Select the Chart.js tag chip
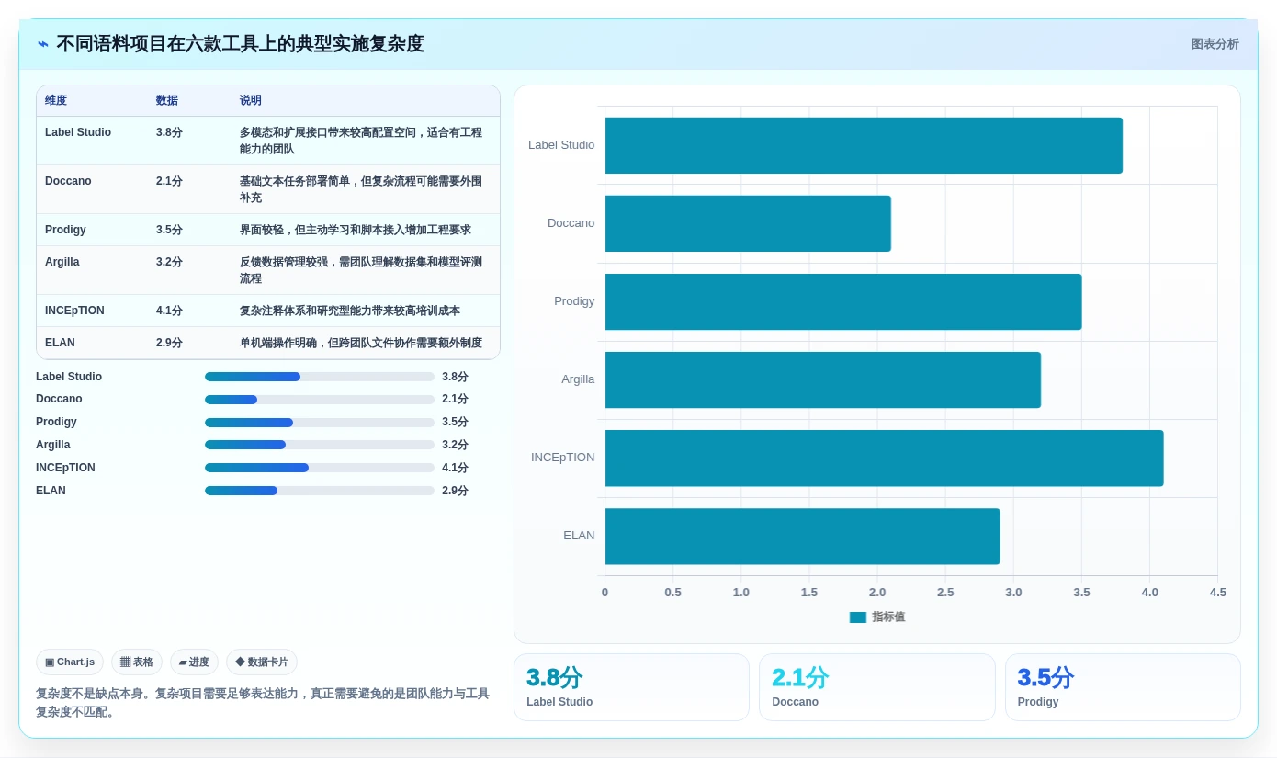Image resolution: width=1277 pixels, height=758 pixels. (x=70, y=662)
